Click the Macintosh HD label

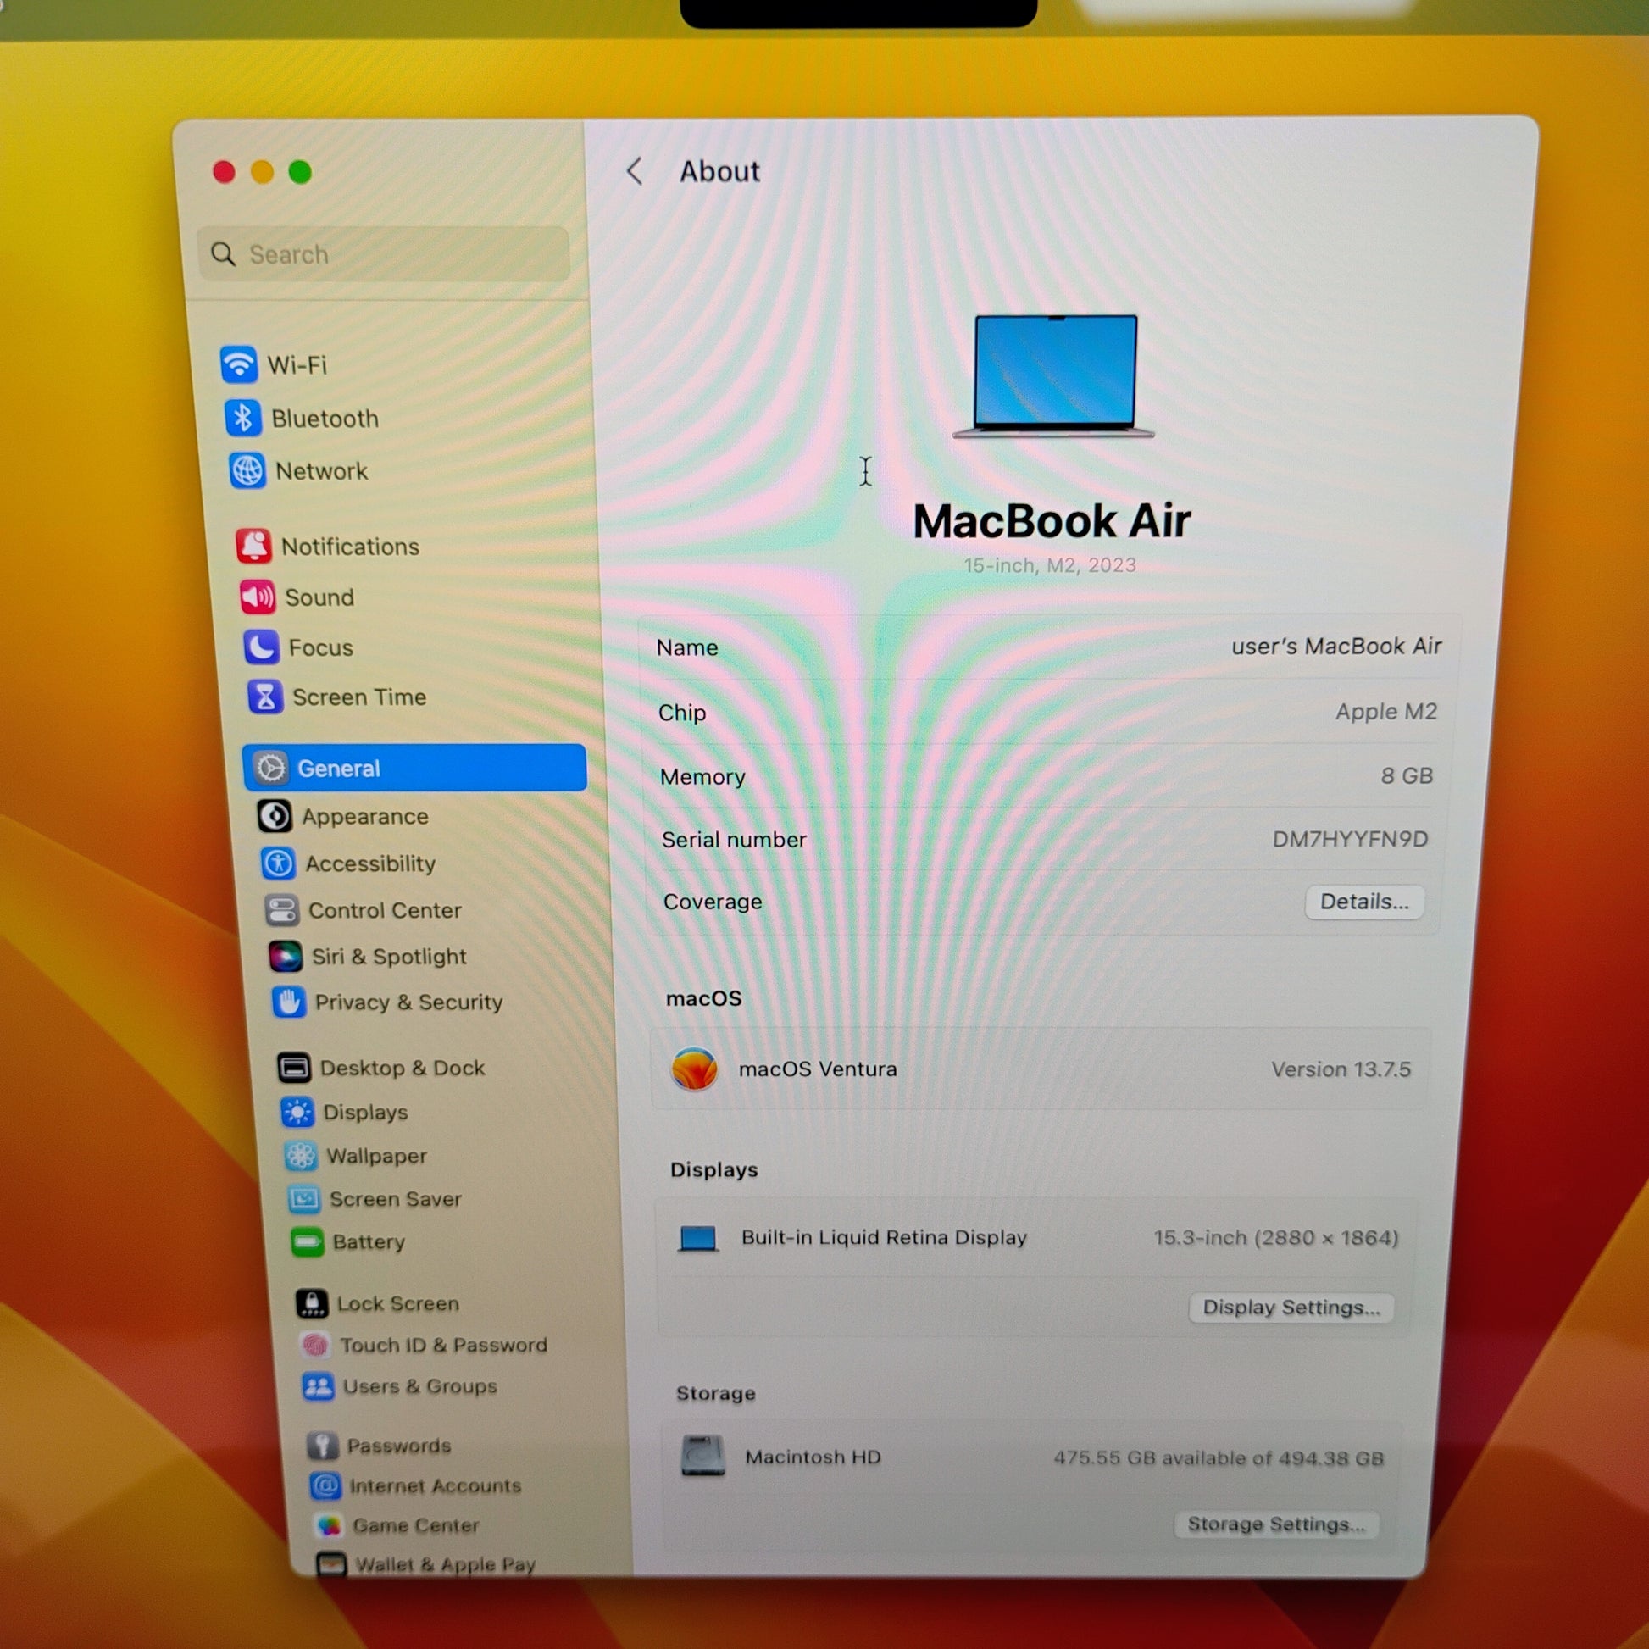pos(813,1457)
